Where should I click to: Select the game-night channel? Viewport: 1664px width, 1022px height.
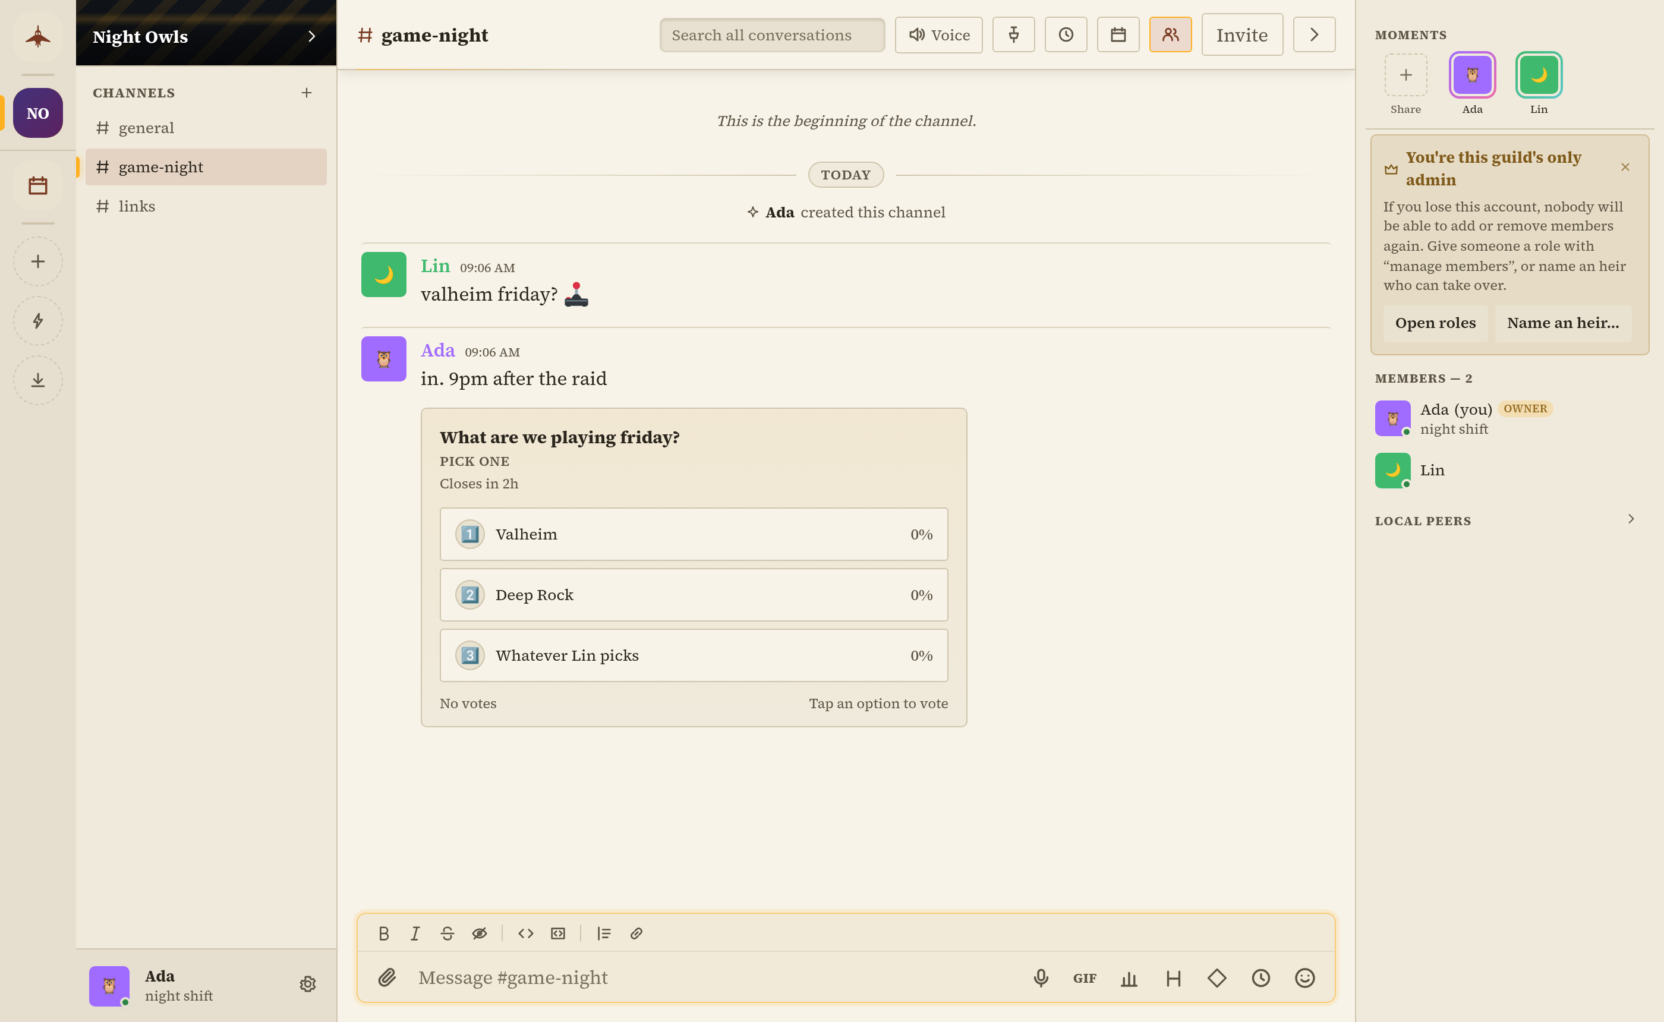(206, 167)
